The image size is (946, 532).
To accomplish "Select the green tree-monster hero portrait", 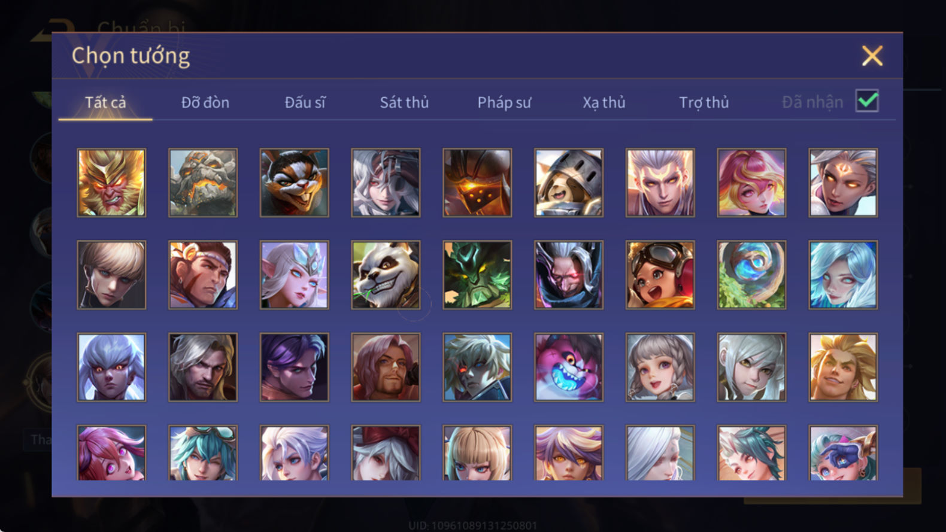I will [x=477, y=275].
